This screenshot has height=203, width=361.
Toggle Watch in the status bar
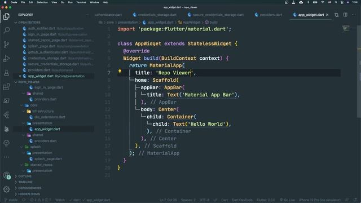click(x=60, y=200)
